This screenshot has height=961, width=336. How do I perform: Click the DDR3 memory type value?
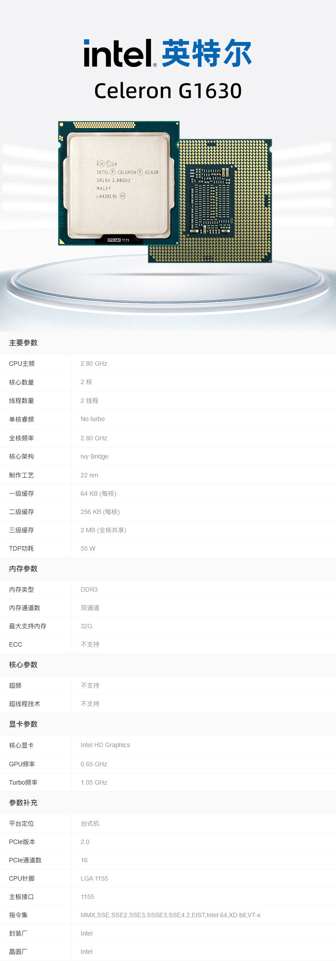click(89, 589)
